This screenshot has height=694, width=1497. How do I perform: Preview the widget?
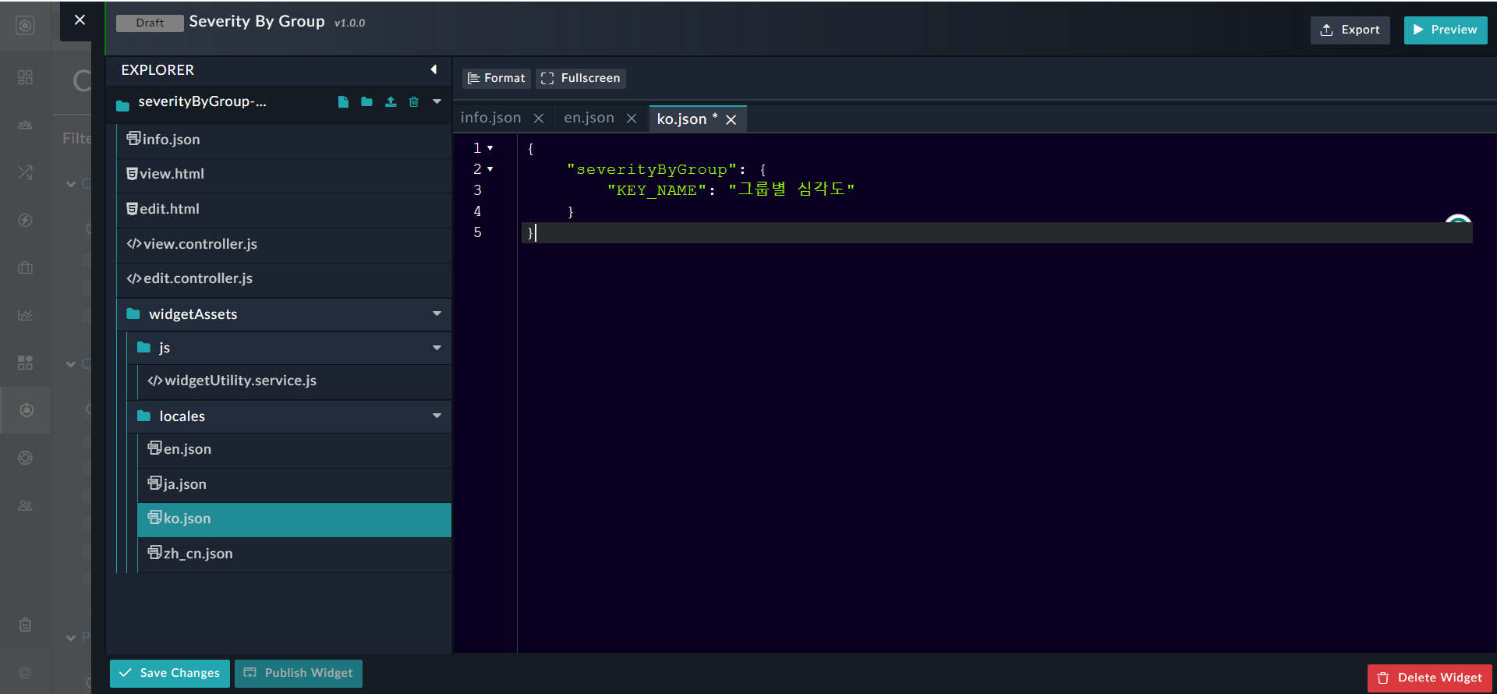click(x=1446, y=30)
